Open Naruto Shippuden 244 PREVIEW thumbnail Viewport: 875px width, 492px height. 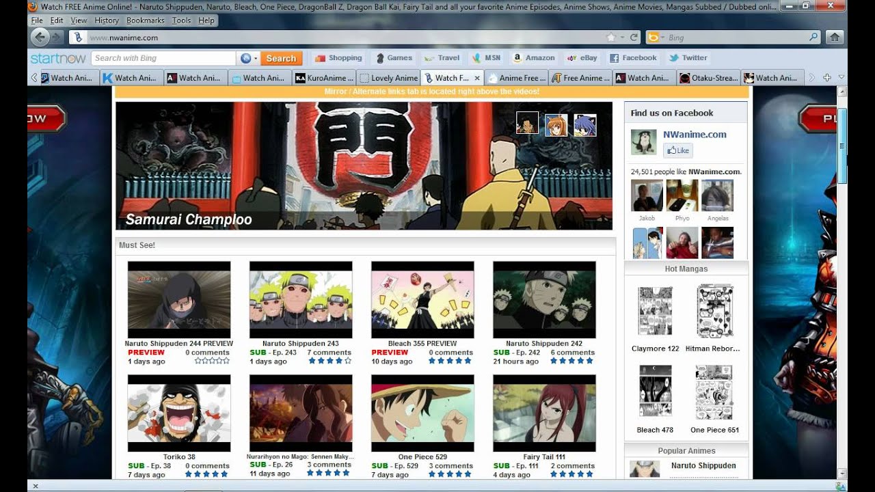[179, 300]
